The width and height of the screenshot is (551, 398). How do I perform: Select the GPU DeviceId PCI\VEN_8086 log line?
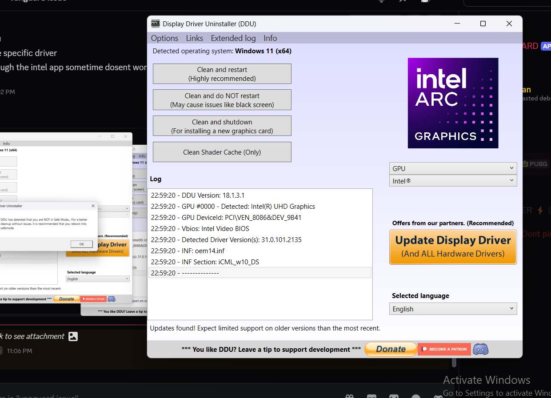pos(260,217)
